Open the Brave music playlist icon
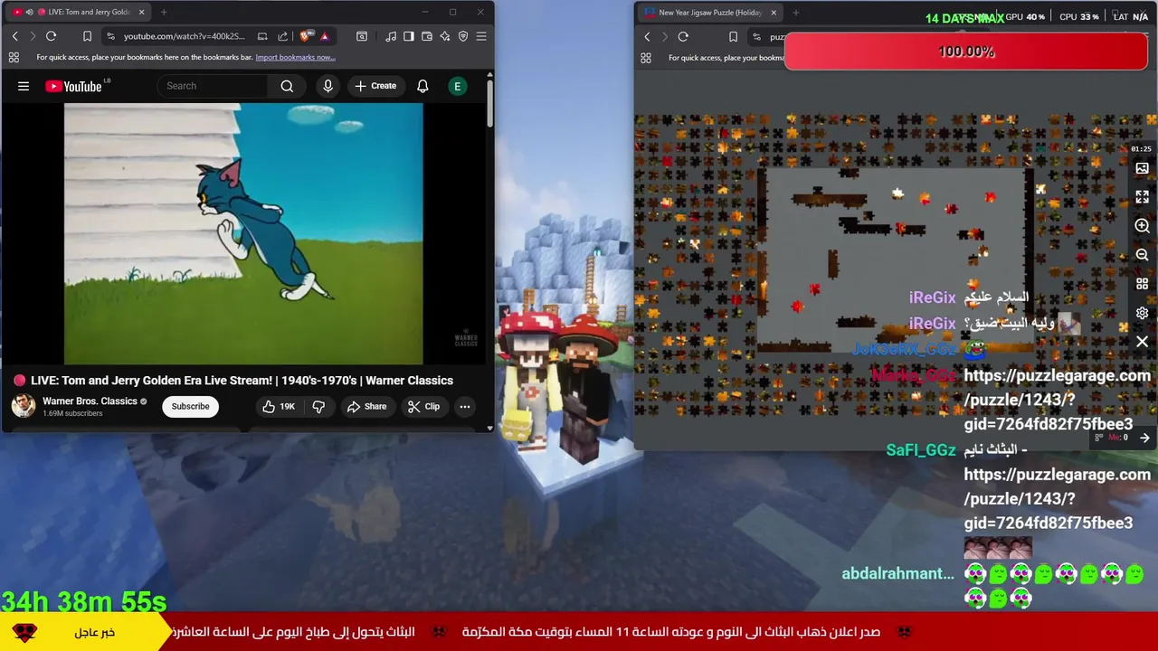Screen dimensions: 1158x651 point(391,36)
